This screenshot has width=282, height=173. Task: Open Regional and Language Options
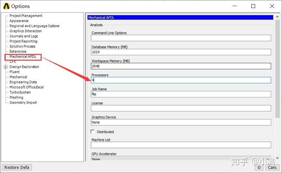pyautogui.click(x=34, y=26)
